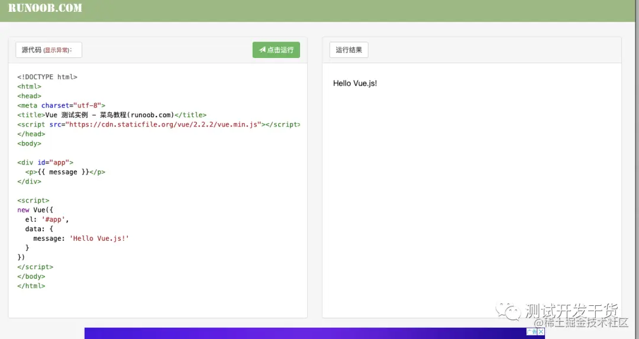
Task: Click the purple advertisement banner
Action: click(x=314, y=333)
